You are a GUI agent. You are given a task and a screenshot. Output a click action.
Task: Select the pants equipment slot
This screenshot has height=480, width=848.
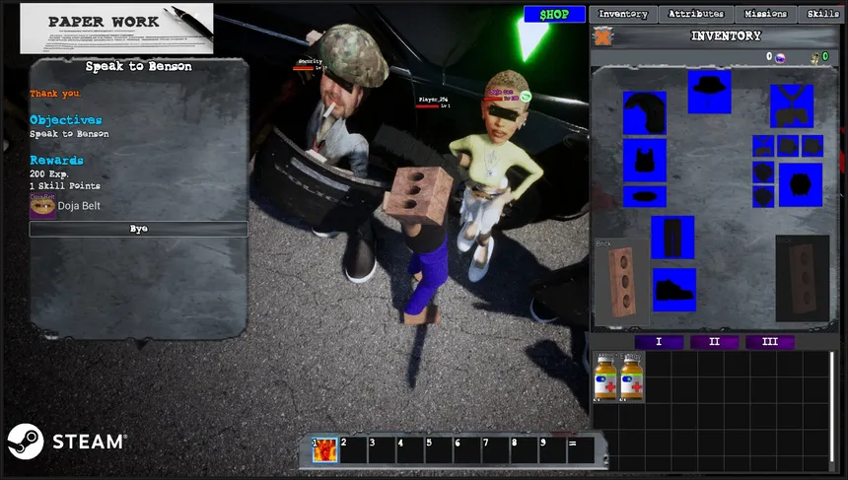click(x=672, y=238)
